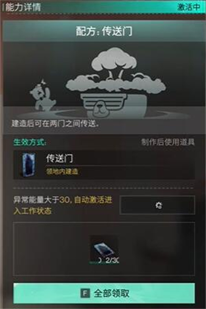Click the description 建造后可在两门之间传送
The image size is (206, 309).
point(55,124)
